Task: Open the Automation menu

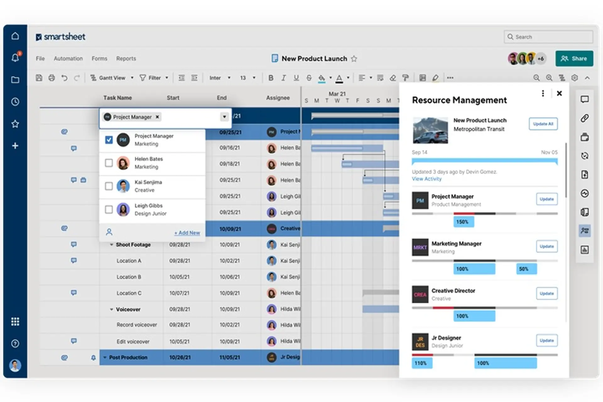Action: point(68,58)
